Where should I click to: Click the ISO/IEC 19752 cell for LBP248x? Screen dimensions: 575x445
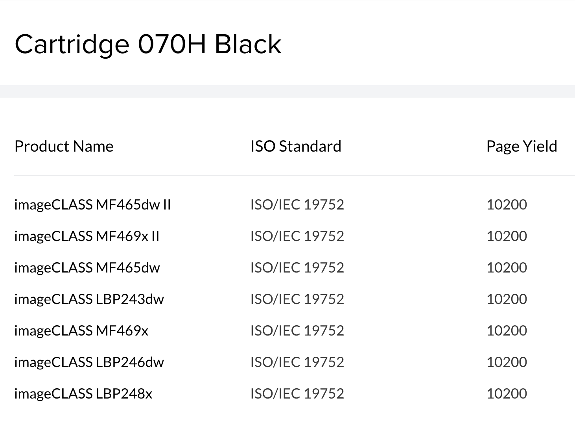(x=297, y=393)
